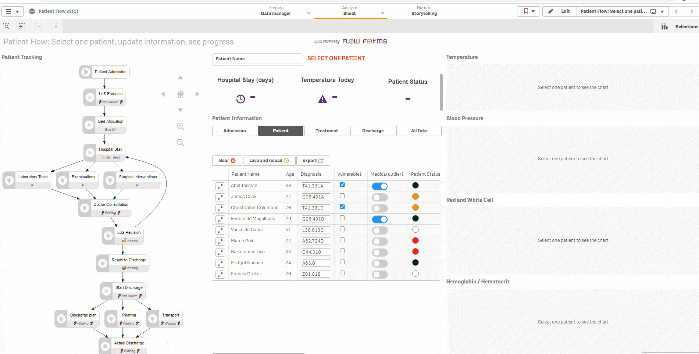The height and width of the screenshot is (354, 699).
Task: Switch to the All Info tab
Action: point(419,131)
